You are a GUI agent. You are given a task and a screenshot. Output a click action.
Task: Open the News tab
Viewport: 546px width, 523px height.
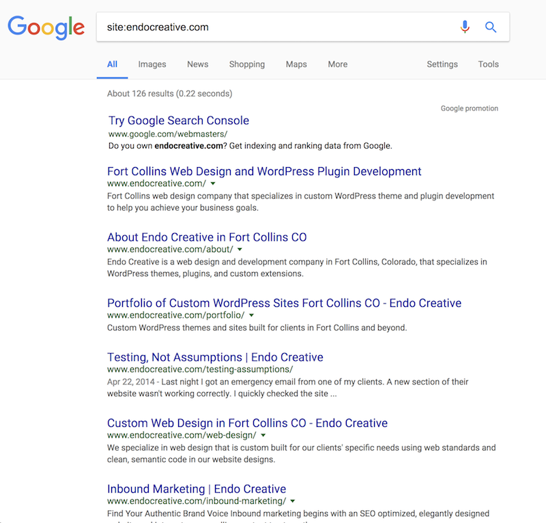pos(198,64)
